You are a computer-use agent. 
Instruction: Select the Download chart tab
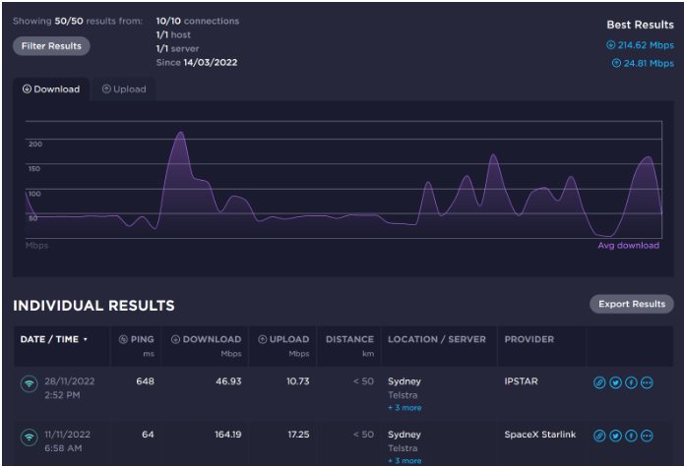51,89
